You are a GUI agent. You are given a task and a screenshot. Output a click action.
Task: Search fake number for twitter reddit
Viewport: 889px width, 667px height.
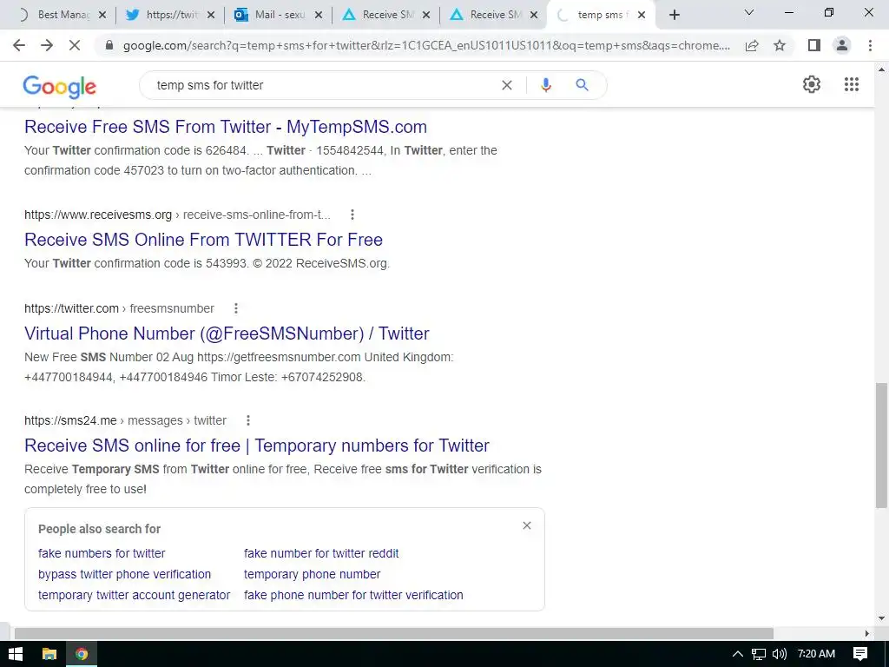pos(321,553)
